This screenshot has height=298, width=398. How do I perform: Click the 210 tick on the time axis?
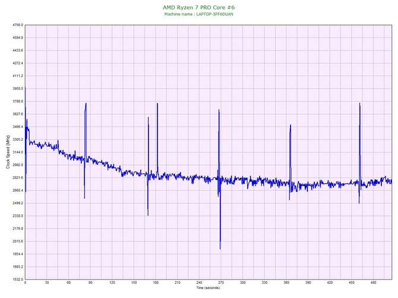(x=178, y=283)
